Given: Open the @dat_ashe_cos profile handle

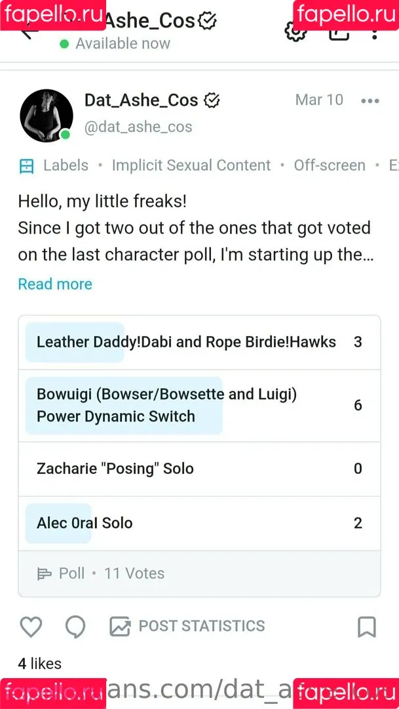Looking at the screenshot, I should point(138,127).
